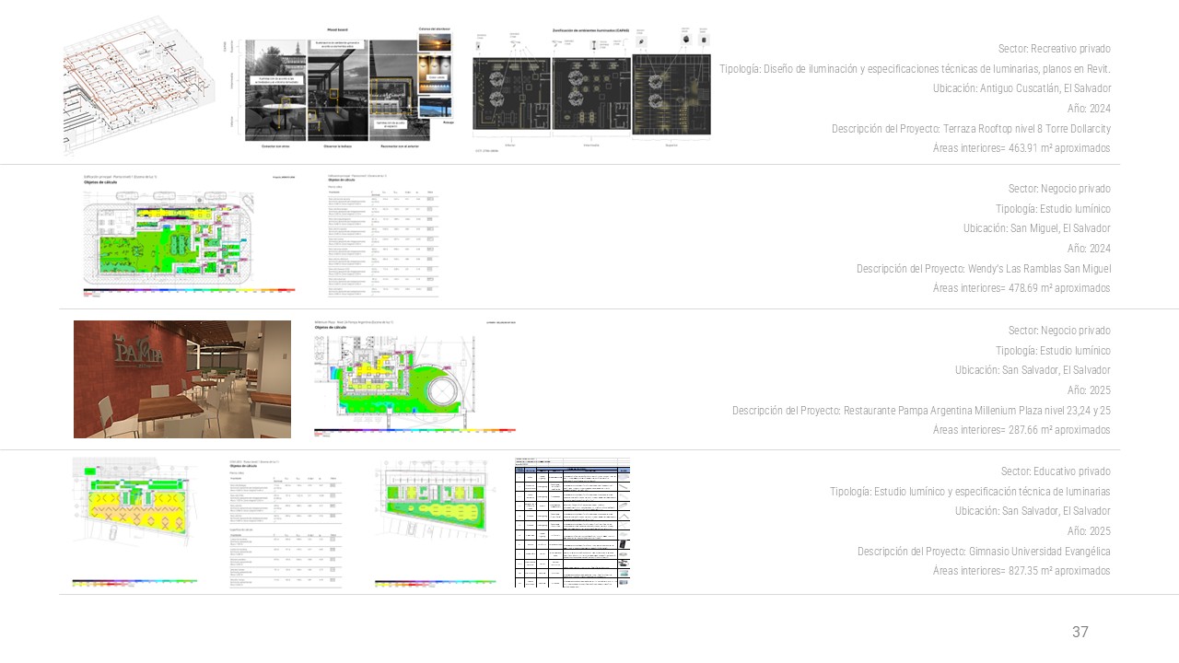Viewport: 1179px width, 663px height.
Task: Click the 3D isometric Revit lighting plan image
Action: click(x=138, y=86)
